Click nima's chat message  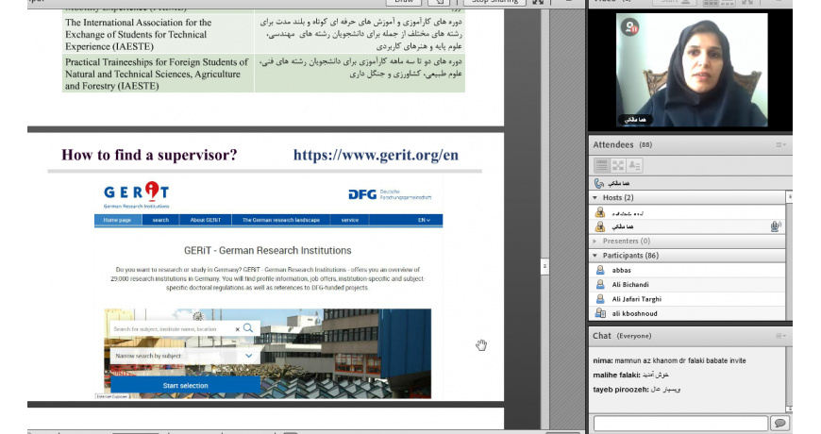click(670, 360)
